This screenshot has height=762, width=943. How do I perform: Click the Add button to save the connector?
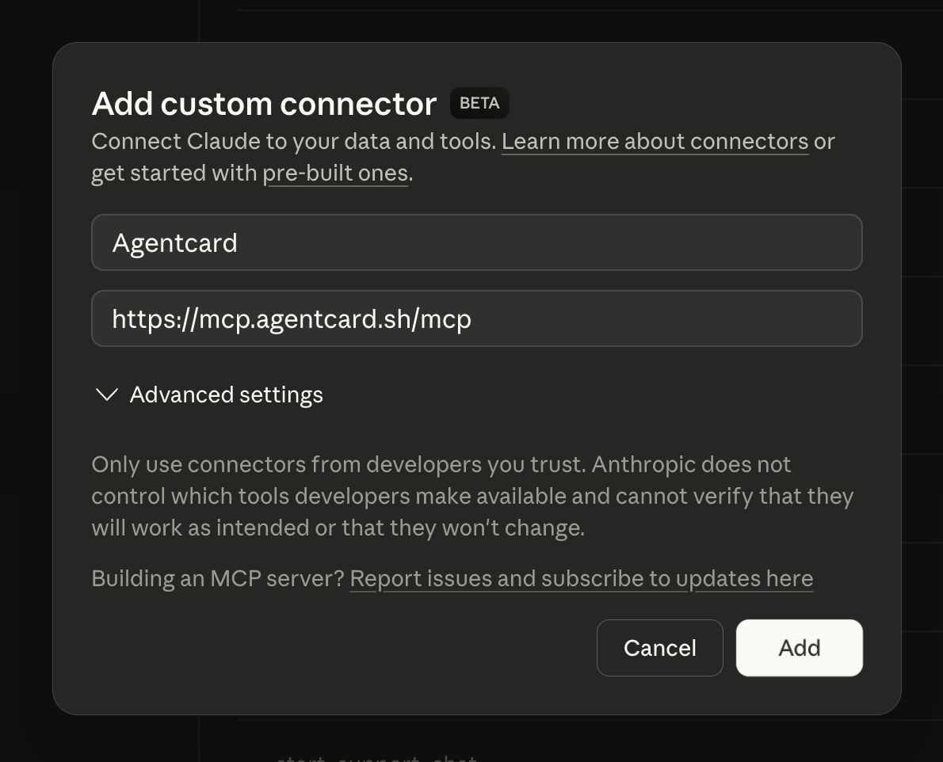pos(799,647)
